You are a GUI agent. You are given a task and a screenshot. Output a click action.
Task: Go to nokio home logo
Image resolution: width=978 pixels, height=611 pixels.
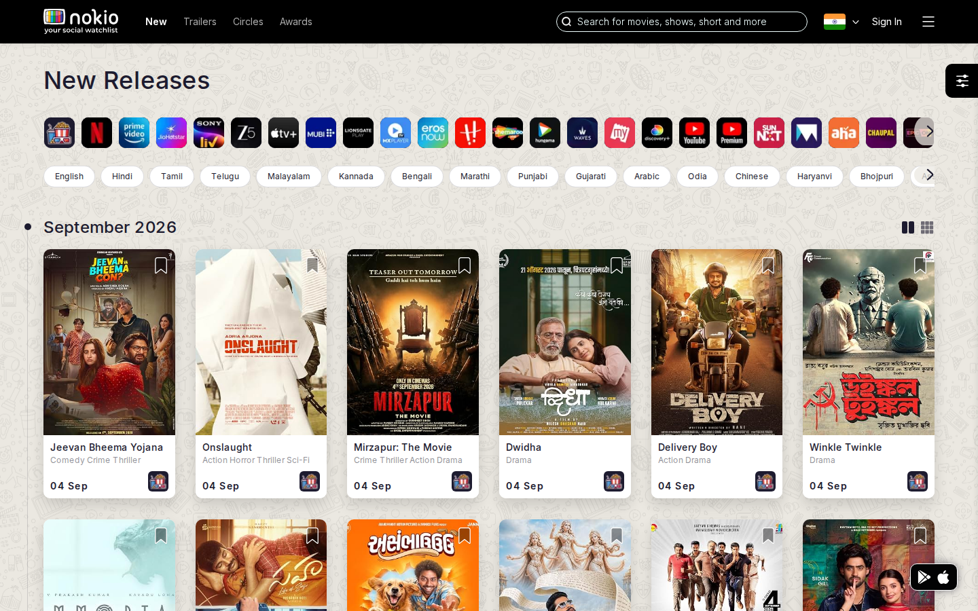(81, 21)
